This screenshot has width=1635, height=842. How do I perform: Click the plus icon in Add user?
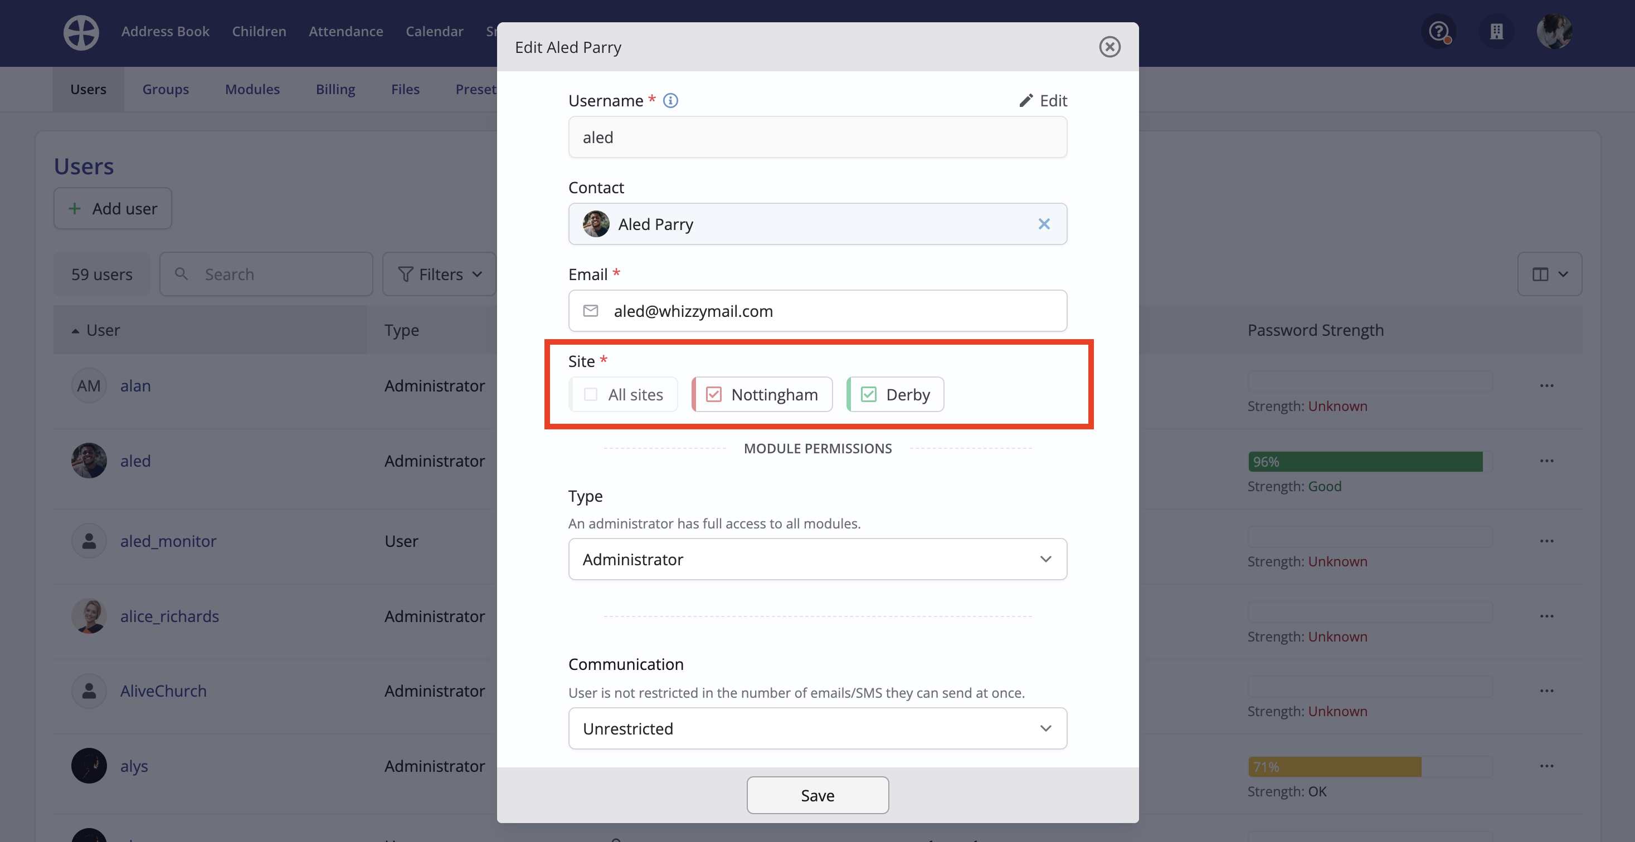(75, 209)
